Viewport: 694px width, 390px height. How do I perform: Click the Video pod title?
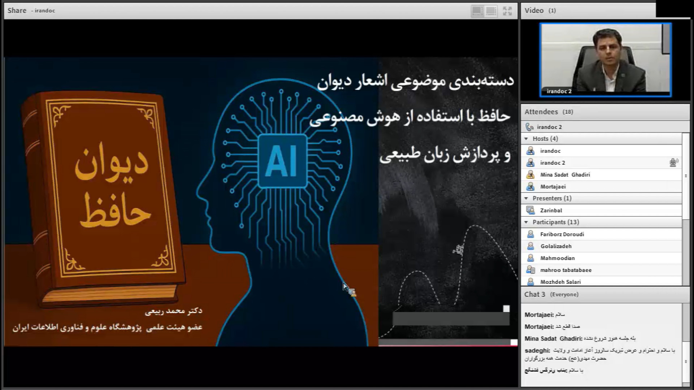click(x=534, y=10)
